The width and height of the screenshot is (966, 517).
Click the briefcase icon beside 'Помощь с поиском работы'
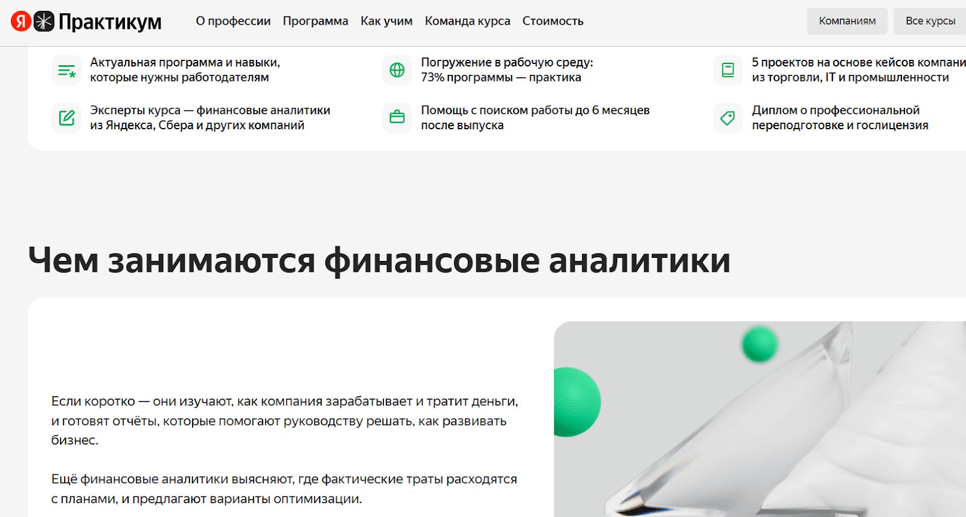tap(397, 118)
